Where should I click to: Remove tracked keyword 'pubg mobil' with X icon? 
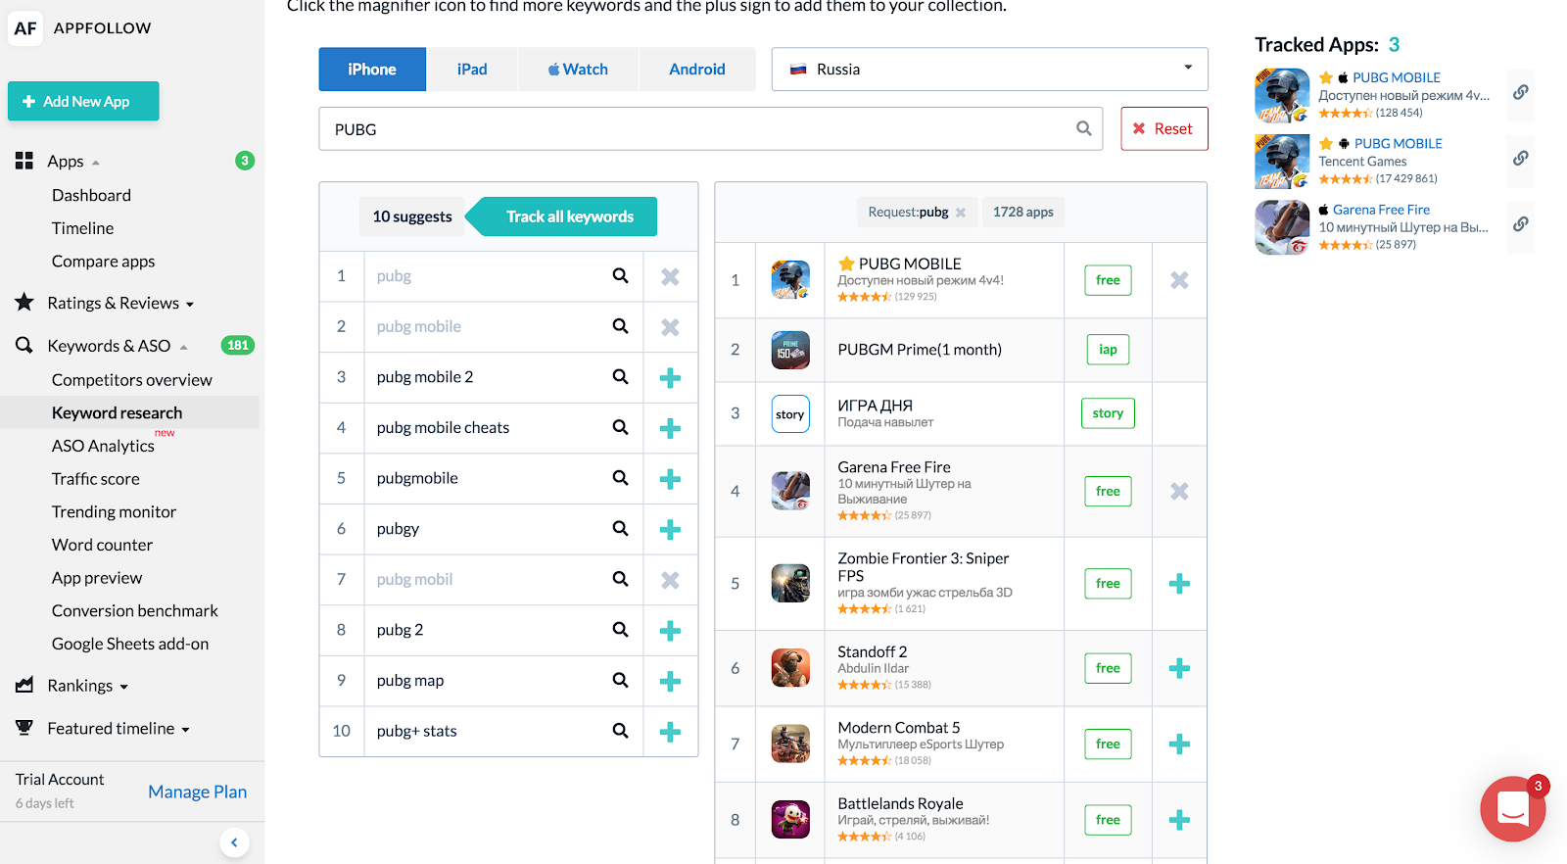tap(670, 580)
